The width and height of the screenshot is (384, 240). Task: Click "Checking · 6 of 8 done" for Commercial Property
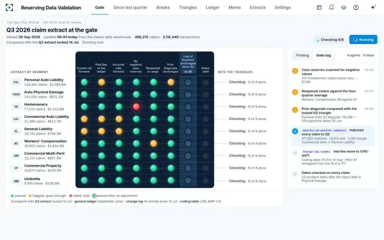(247, 168)
